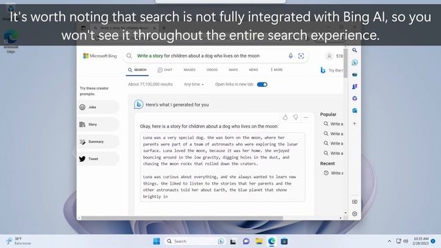Click the search magnifier in the Bing box

tap(129, 56)
